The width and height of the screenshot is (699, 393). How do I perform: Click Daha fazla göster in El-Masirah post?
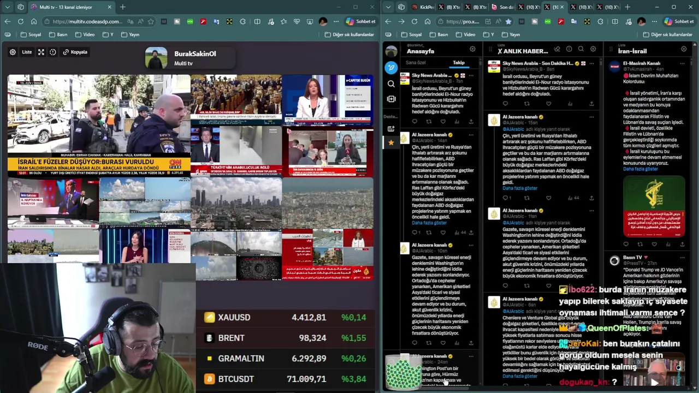click(x=641, y=169)
